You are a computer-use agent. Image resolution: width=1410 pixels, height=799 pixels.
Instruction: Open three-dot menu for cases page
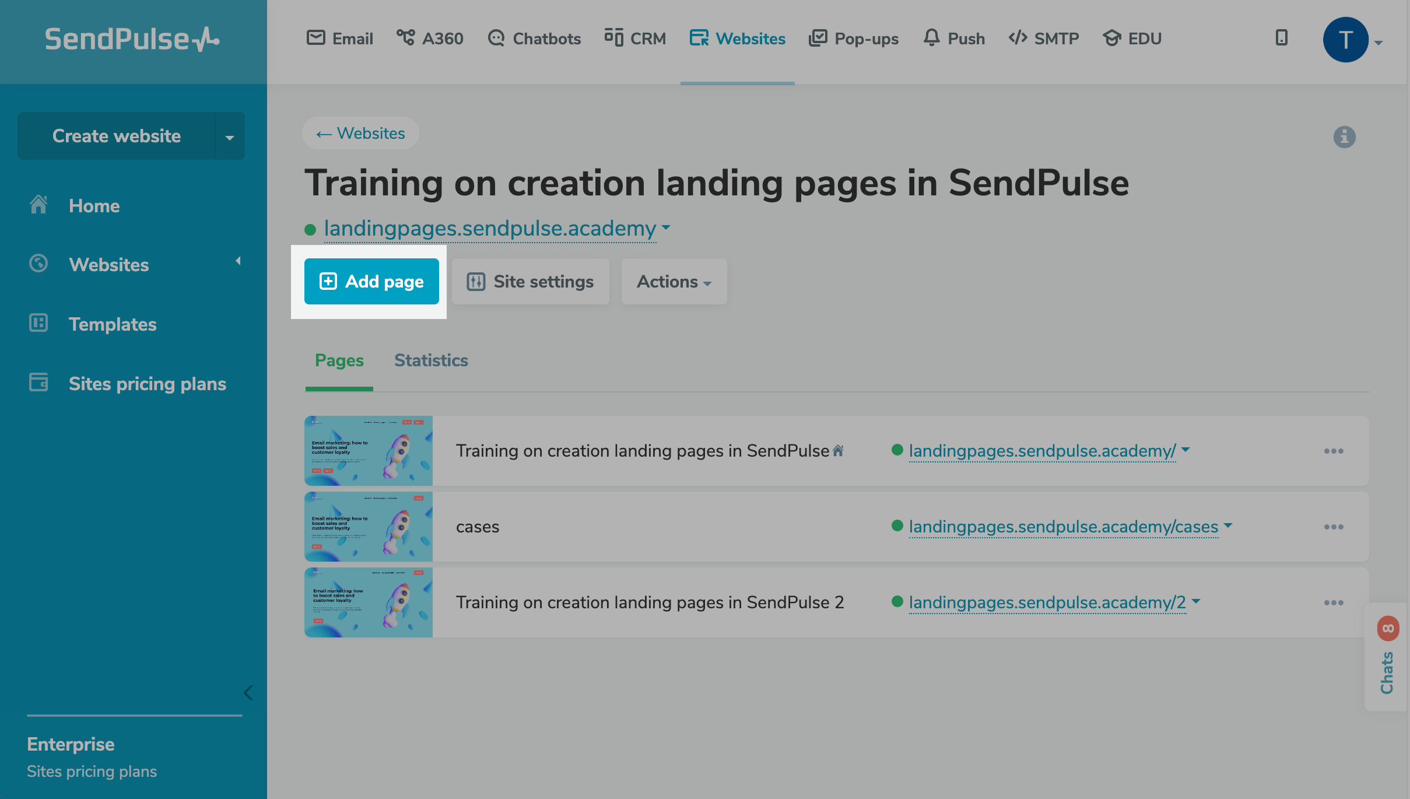[1333, 527]
